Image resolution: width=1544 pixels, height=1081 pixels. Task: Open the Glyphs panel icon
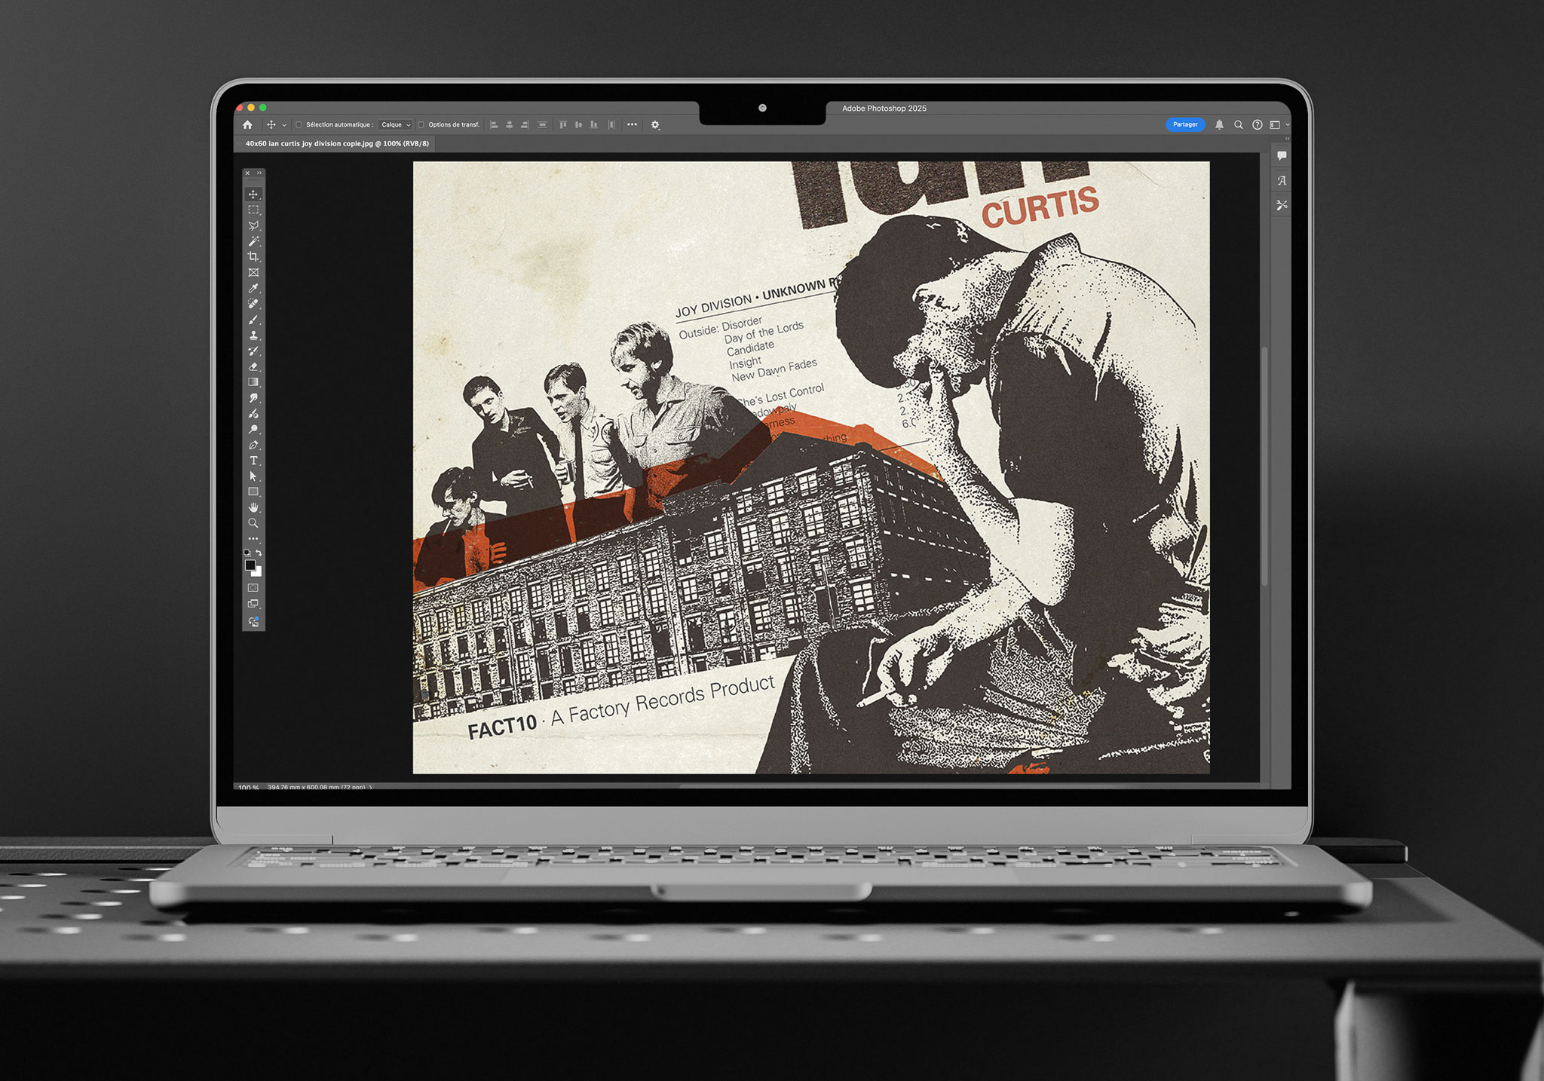[x=1282, y=180]
